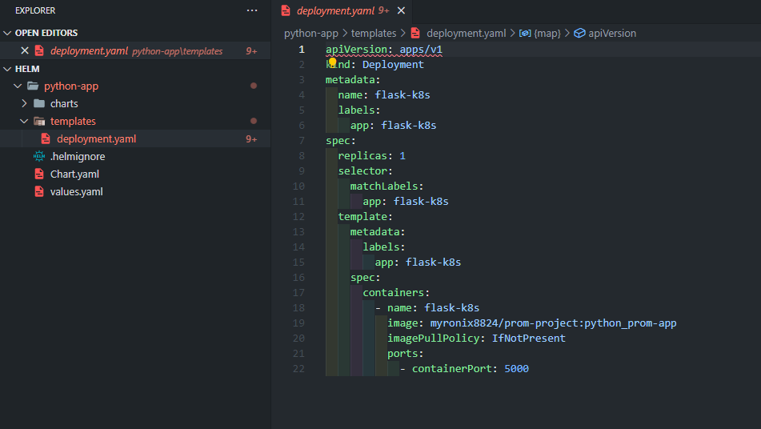Image resolution: width=761 pixels, height=429 pixels.
Task: Close the deployment.yaml editor tab
Action: point(402,10)
